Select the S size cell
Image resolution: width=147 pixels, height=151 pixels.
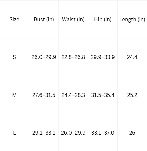click(x=14, y=57)
